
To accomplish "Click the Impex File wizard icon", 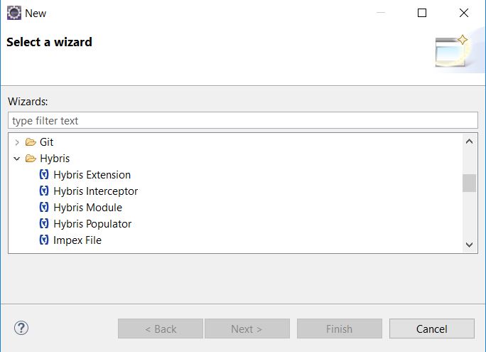I will pyautogui.click(x=44, y=240).
